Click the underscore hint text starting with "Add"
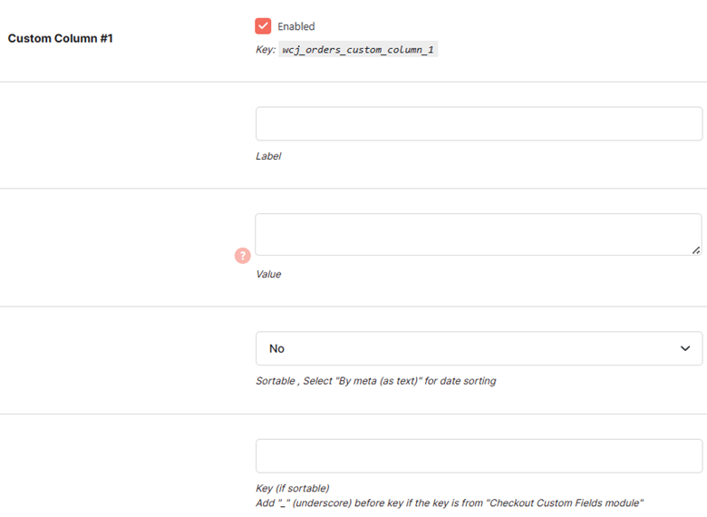 450,503
